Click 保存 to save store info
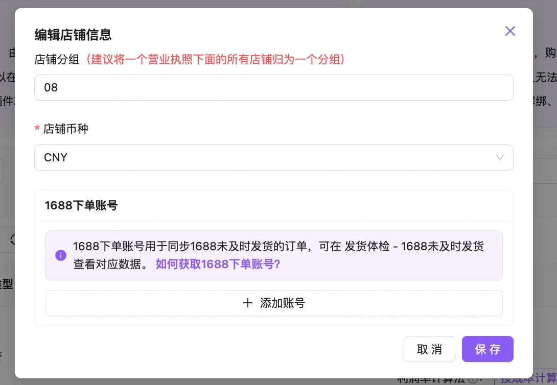Image resolution: width=557 pixels, height=385 pixels. [488, 349]
